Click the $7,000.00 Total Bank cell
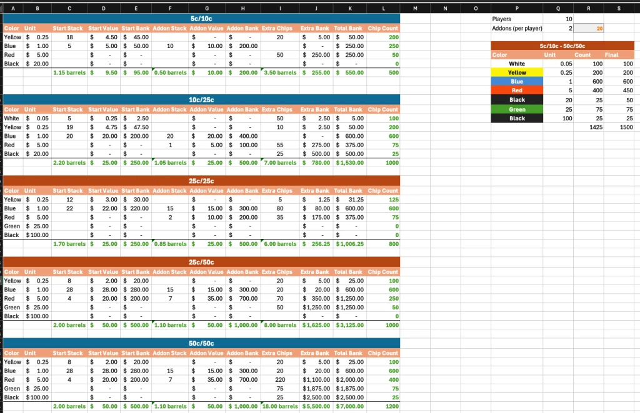The height and width of the screenshot is (413, 640). click(x=350, y=406)
